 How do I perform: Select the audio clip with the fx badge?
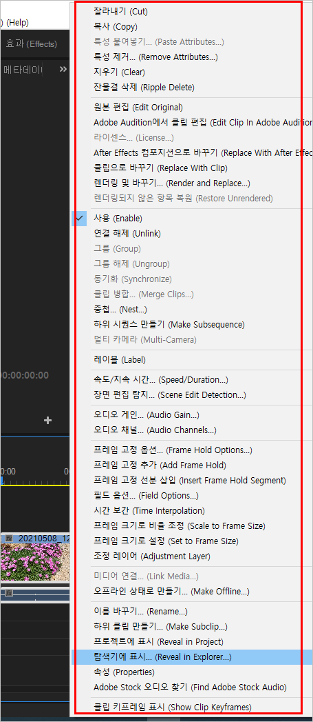pyautogui.click(x=35, y=594)
